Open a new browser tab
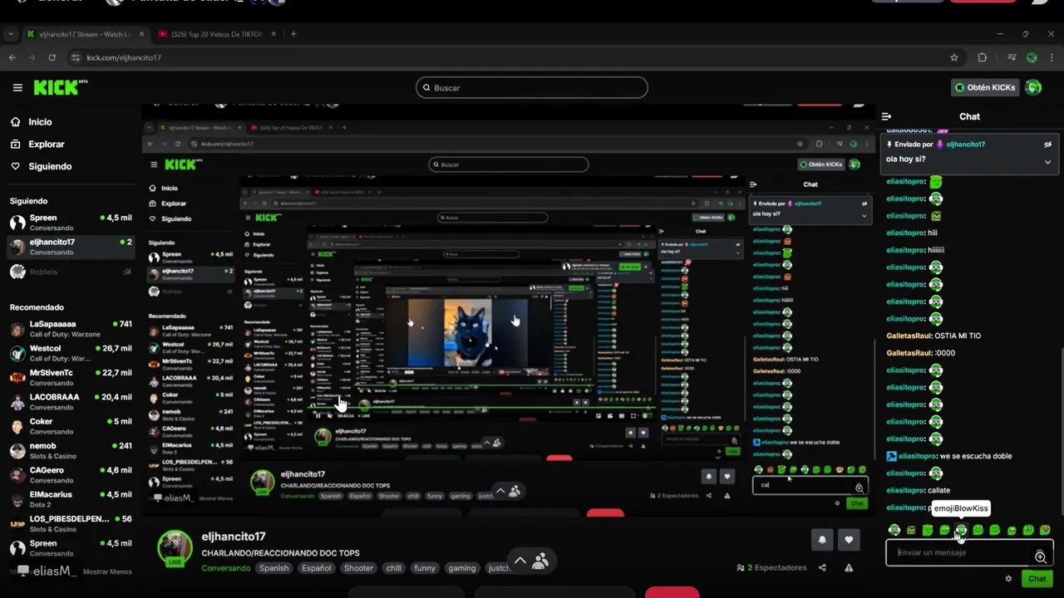Screen dimensions: 1064x598 (x=293, y=34)
